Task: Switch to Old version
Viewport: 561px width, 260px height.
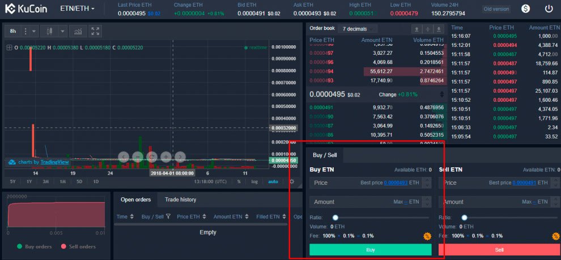Action: point(496,9)
